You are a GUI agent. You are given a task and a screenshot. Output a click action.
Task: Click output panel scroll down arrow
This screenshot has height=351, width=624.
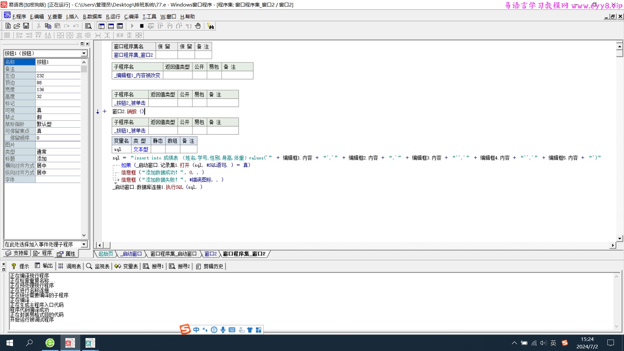(x=616, y=327)
